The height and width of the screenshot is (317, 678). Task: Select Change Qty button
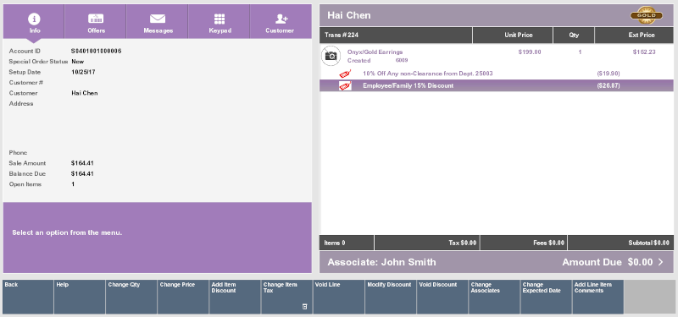coord(131,297)
